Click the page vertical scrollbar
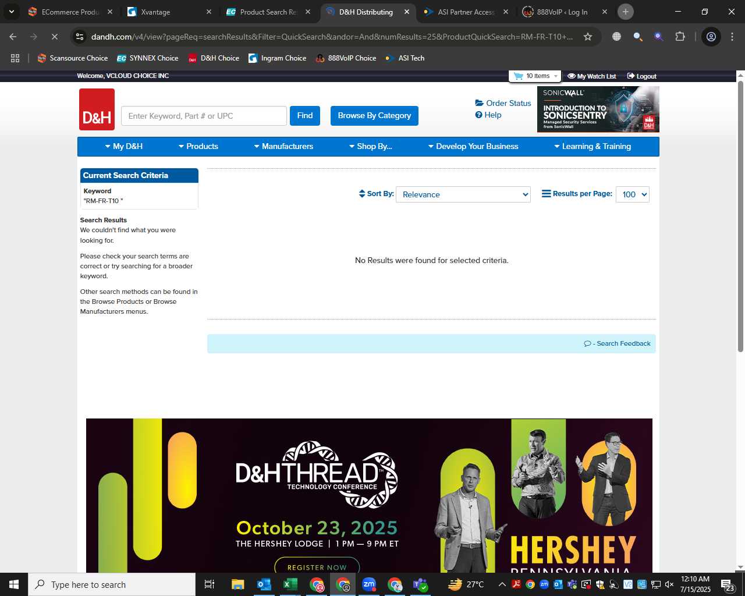This screenshot has width=745, height=596. click(740, 217)
